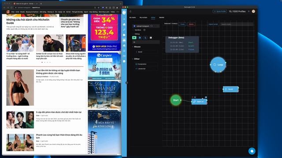Image resolution: width=282 pixels, height=158 pixels.
Task: Click the node filter field under run buttons
Action: [x=146, y=42]
